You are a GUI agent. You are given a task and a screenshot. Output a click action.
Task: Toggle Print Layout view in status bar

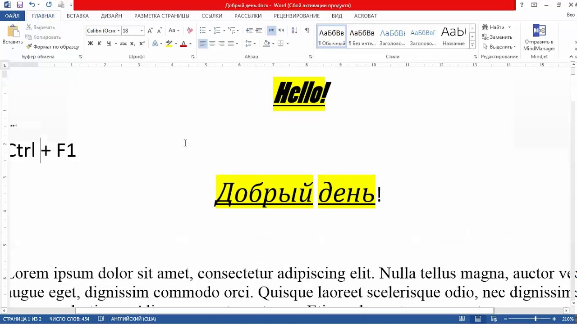tap(478, 319)
